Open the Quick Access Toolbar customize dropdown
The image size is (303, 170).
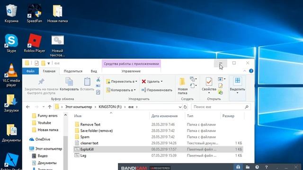pos(49,63)
